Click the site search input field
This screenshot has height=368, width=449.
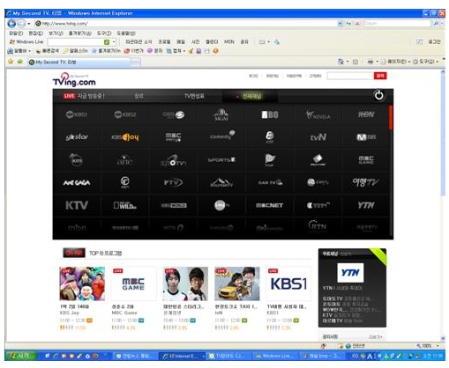click(x=350, y=76)
